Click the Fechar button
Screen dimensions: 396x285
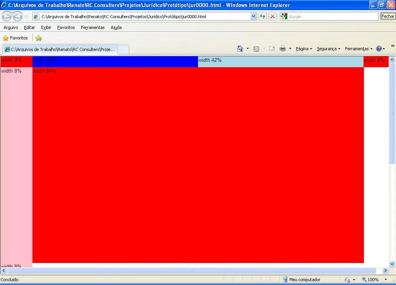pos(387,16)
